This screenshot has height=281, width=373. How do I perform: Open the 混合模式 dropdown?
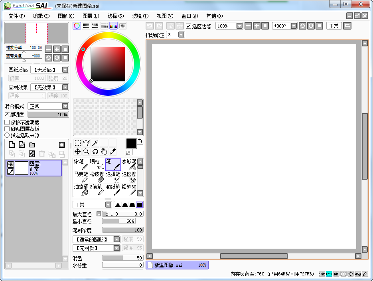click(65, 106)
